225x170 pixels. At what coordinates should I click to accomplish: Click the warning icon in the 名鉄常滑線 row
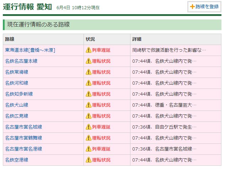click(x=89, y=72)
